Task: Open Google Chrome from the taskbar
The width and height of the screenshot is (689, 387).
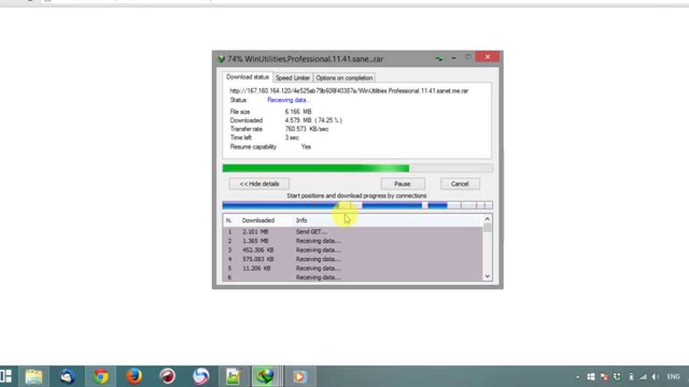Action: (101, 376)
